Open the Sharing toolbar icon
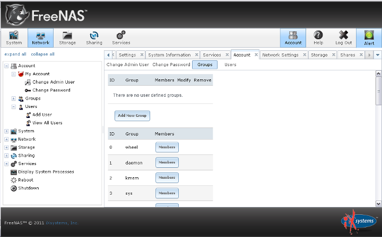Screen dimensions: 382x237 (94, 38)
